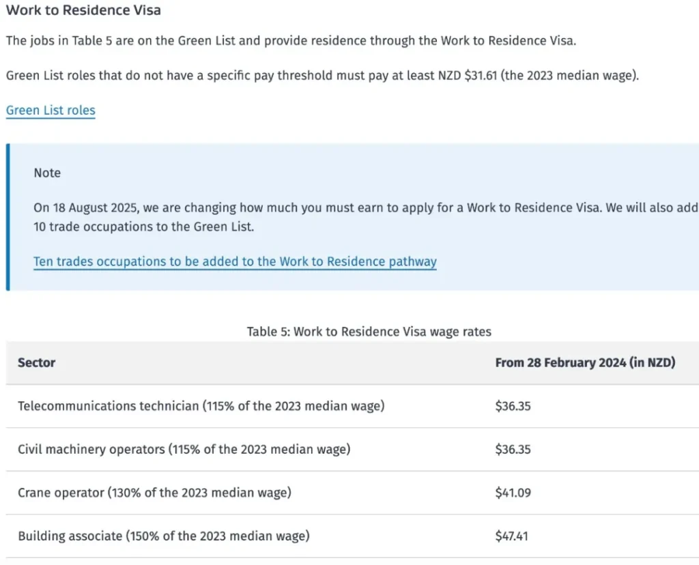Screen dimensions: 699x565
Task: Open the Green List roles link
Action: 51,111
